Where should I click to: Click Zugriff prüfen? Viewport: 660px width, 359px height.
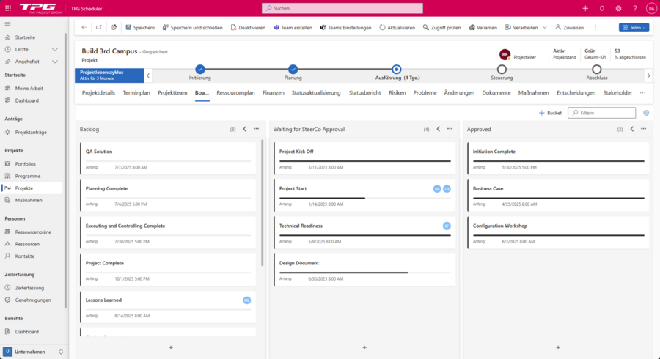(x=442, y=27)
